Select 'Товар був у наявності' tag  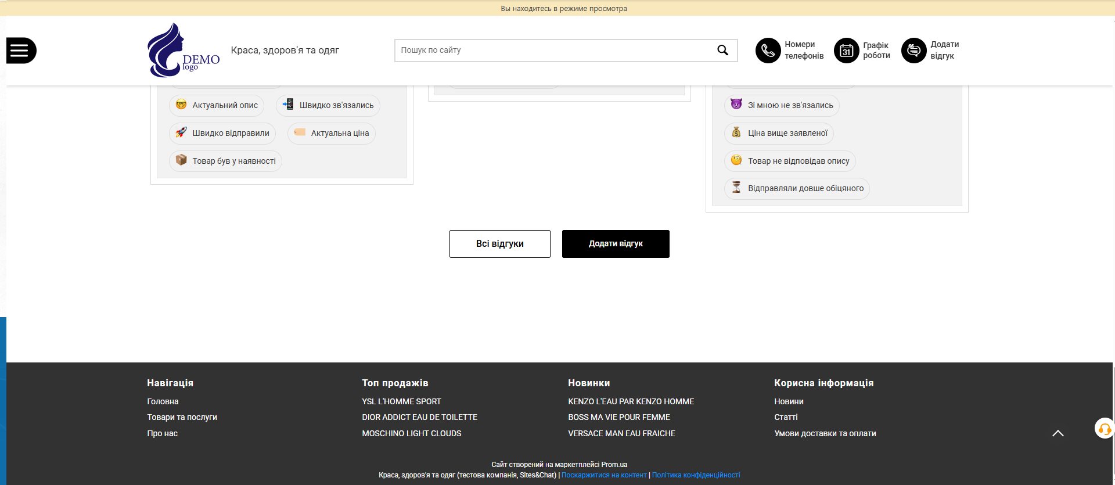pyautogui.click(x=225, y=161)
